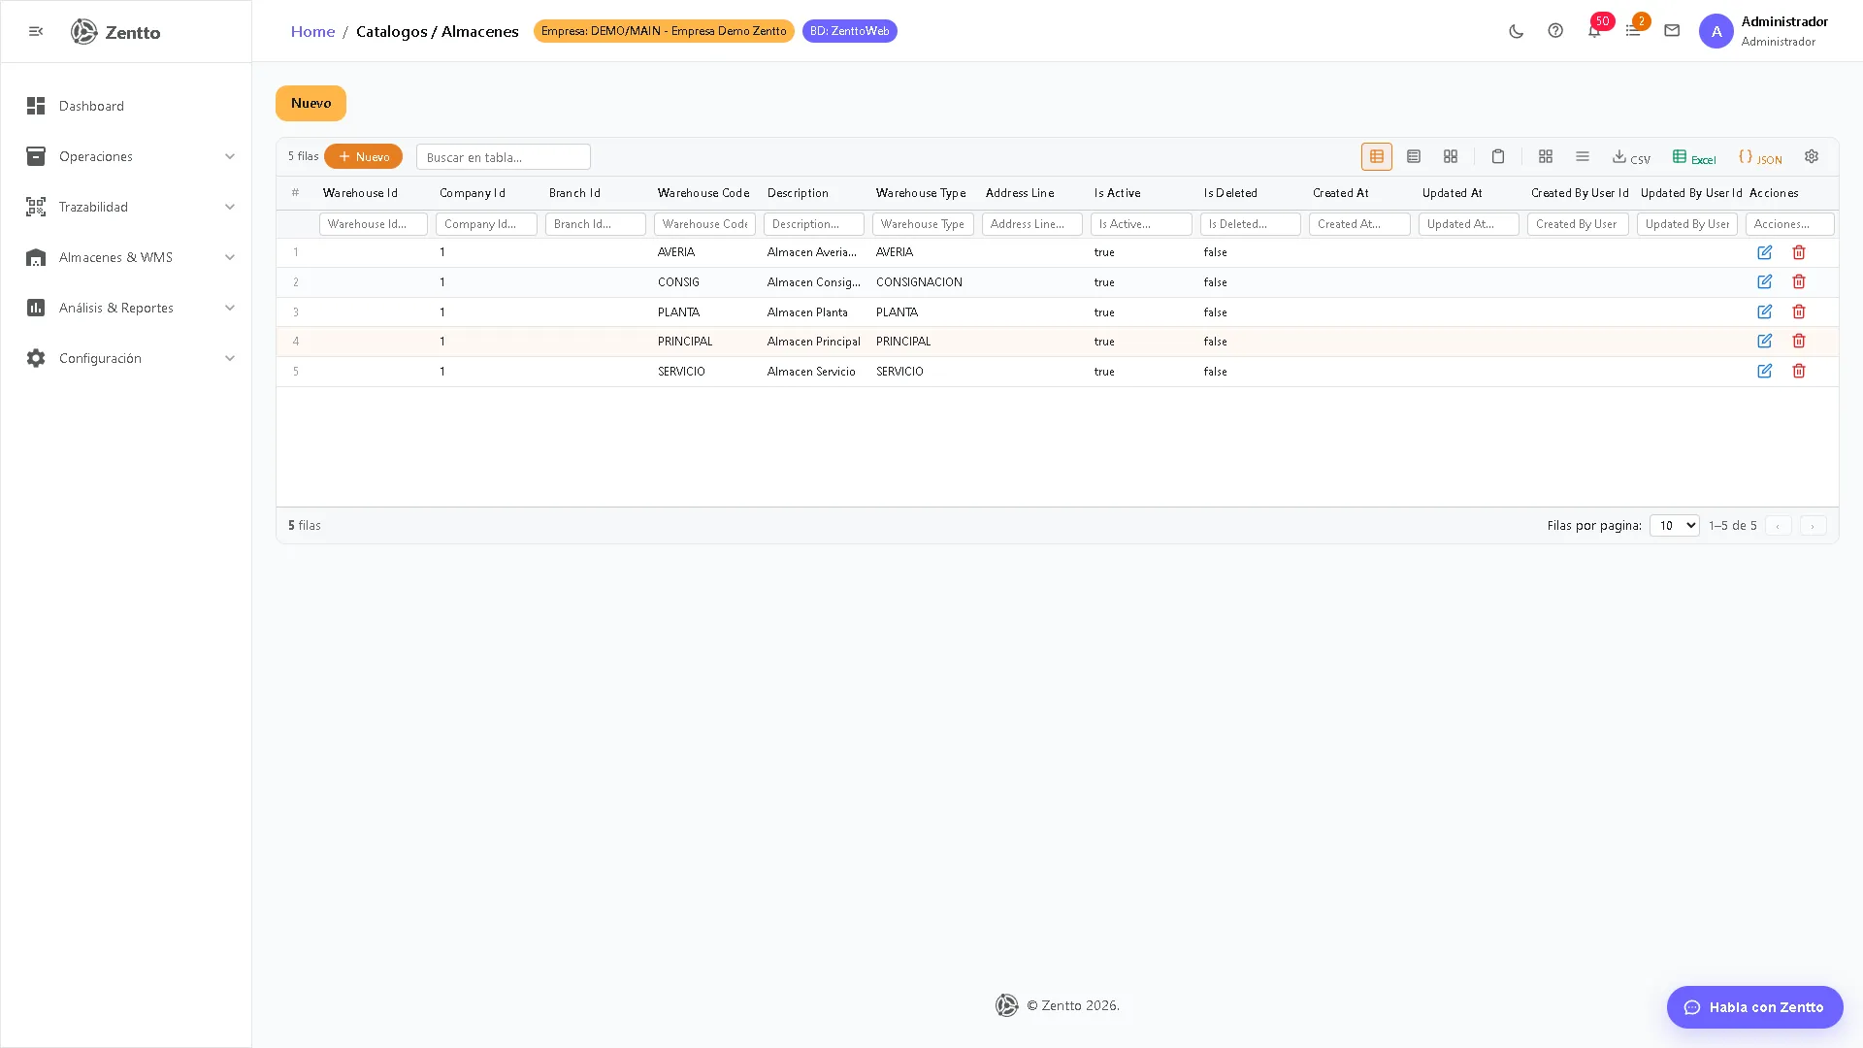Click the Zentto logo in sidebar

pos(115,32)
